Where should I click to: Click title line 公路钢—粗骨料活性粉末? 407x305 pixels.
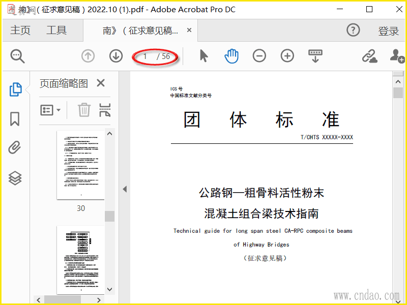click(x=261, y=193)
